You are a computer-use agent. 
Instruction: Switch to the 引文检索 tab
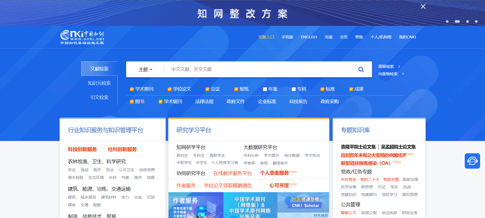99,97
